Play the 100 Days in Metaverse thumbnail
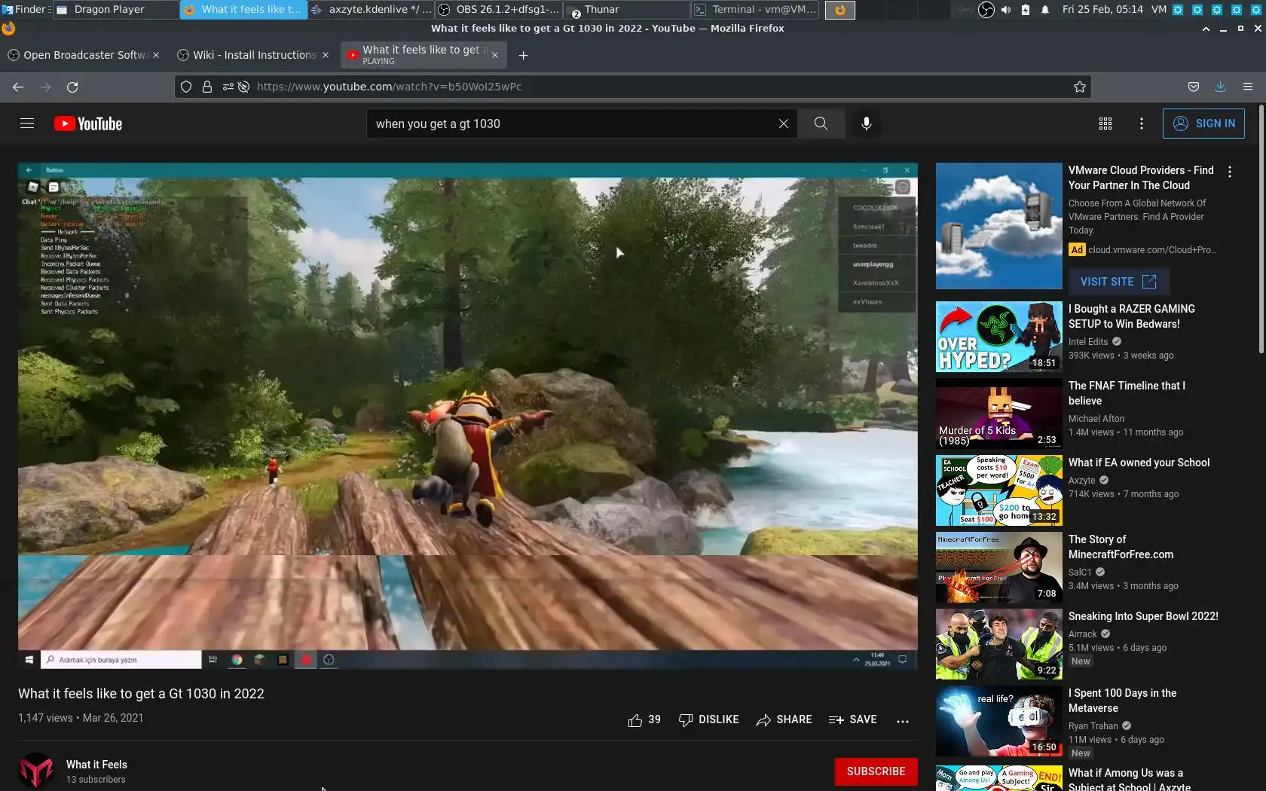Viewport: 1266px width, 791px height. (999, 721)
